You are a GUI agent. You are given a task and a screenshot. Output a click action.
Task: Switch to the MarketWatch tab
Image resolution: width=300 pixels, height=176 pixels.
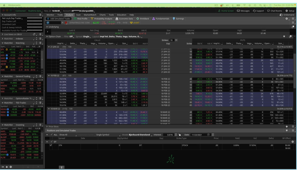[90, 15]
